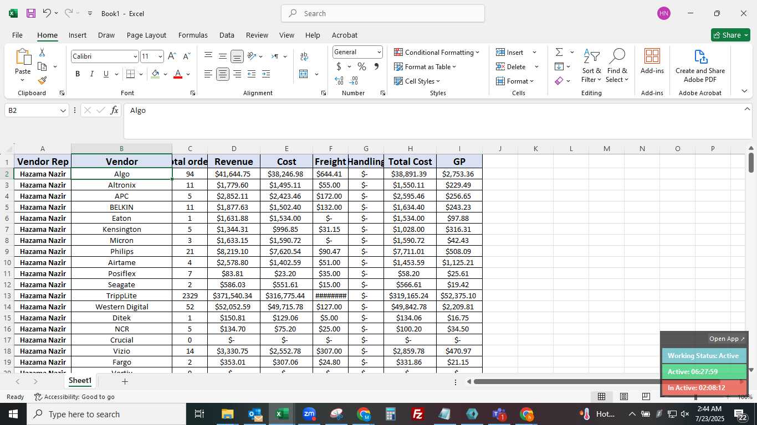Screen dimensions: 757x425
Task: Toggle Underline formatting
Action: 106,74
